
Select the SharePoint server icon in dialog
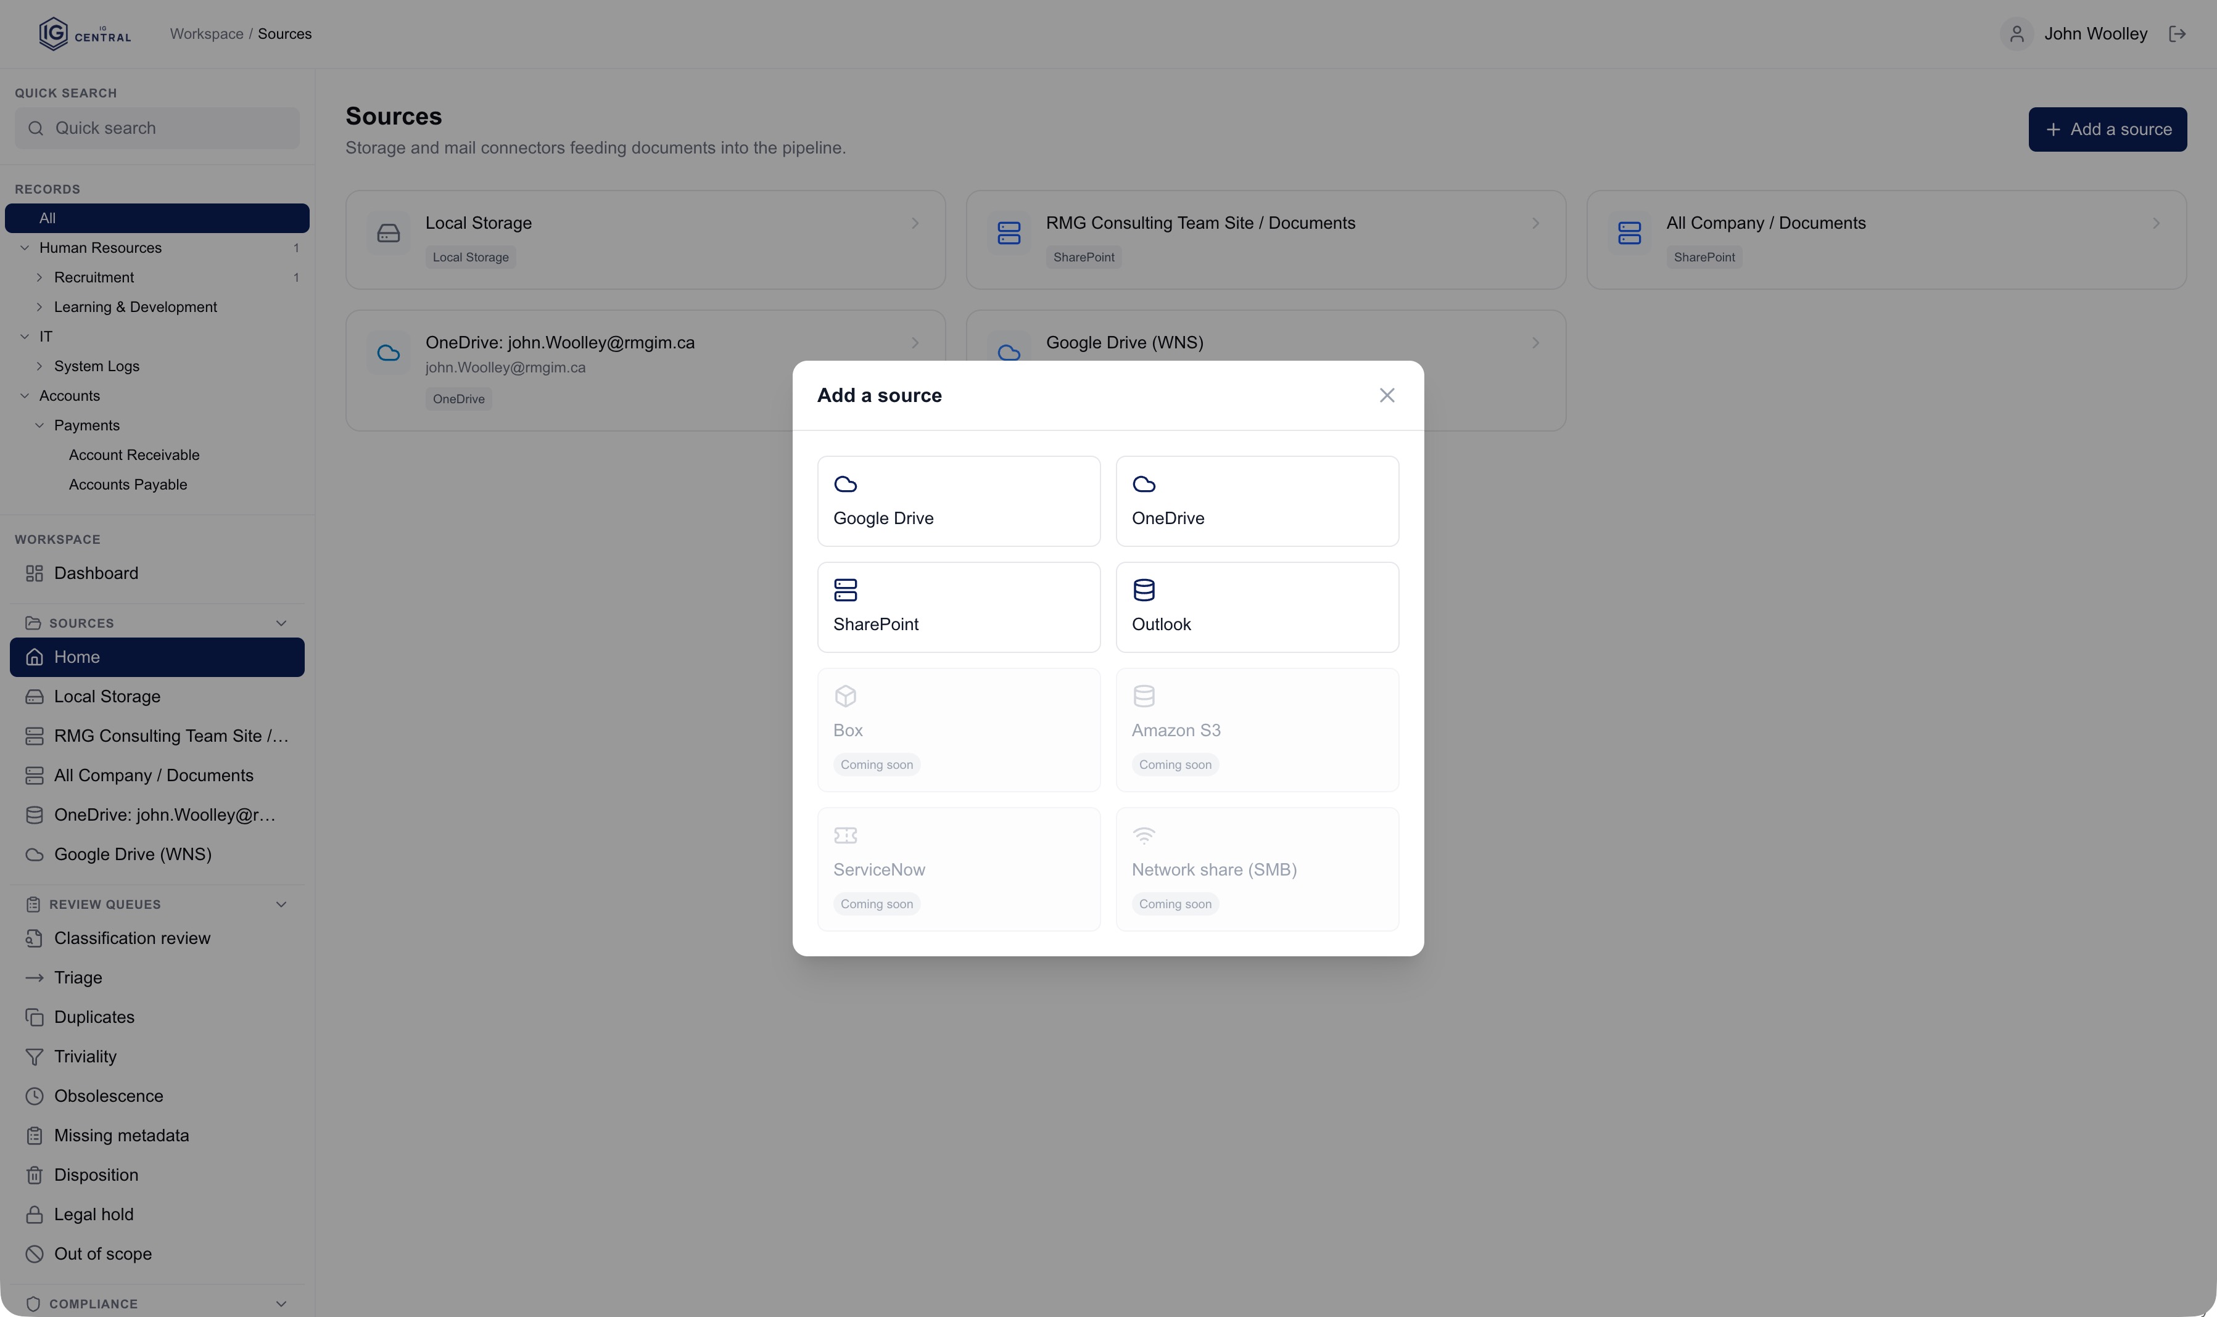pyautogui.click(x=845, y=590)
